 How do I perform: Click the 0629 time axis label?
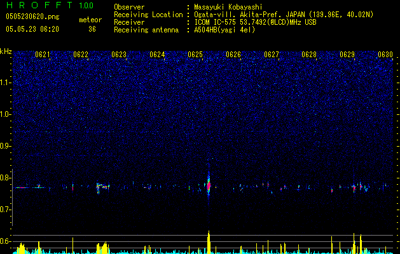[347, 55]
